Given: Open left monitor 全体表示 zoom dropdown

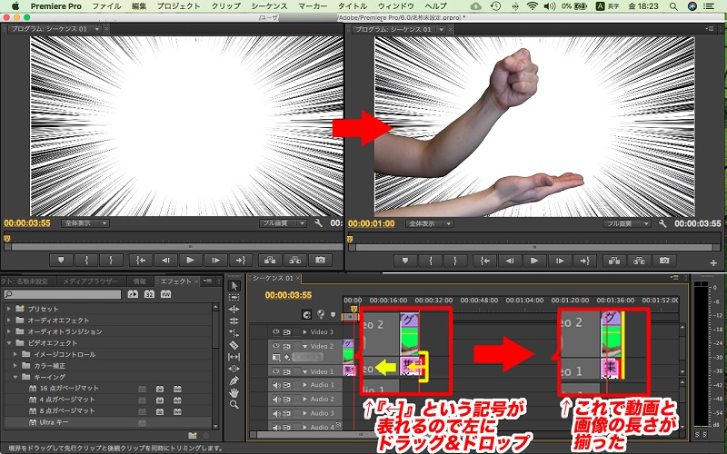Looking at the screenshot, I should coord(85,223).
